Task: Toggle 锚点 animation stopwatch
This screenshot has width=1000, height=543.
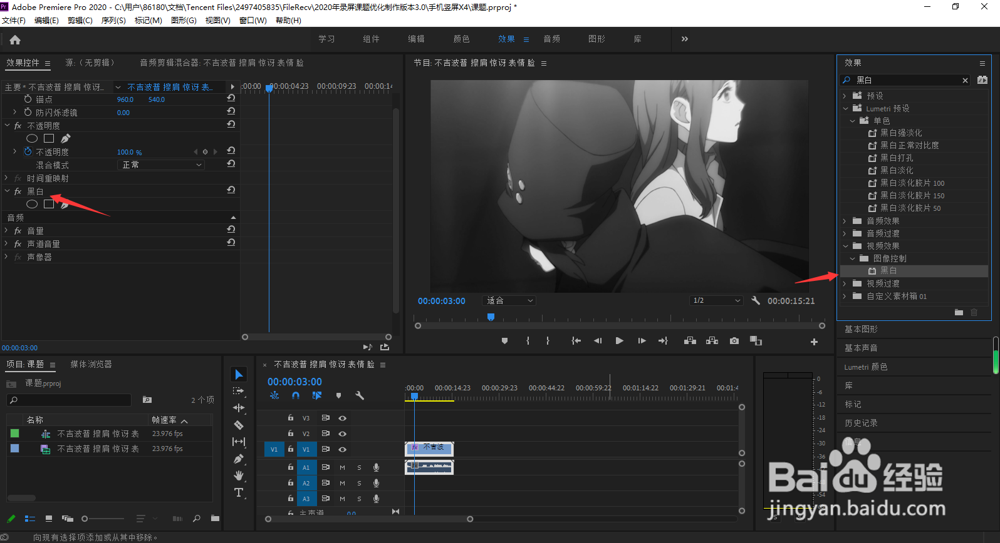Action: (28, 99)
